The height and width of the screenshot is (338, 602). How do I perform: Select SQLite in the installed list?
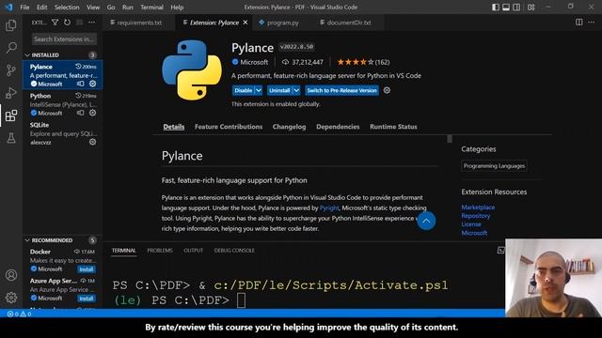[x=63, y=133]
